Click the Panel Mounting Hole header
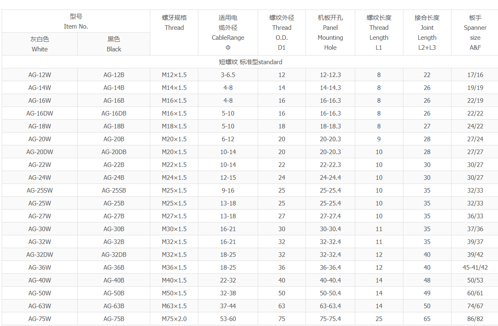Screen dimensions: 498x326 (330, 33)
